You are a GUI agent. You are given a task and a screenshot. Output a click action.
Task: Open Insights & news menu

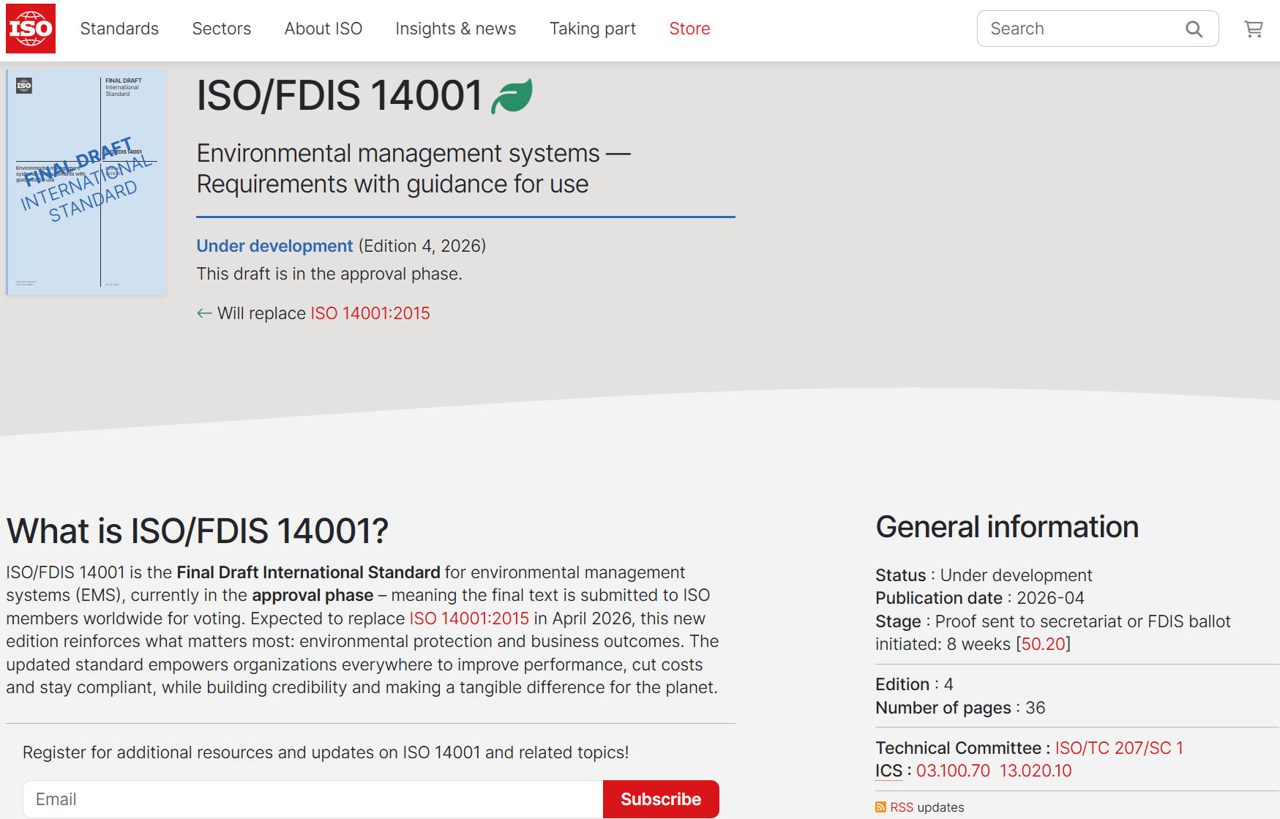(x=455, y=29)
